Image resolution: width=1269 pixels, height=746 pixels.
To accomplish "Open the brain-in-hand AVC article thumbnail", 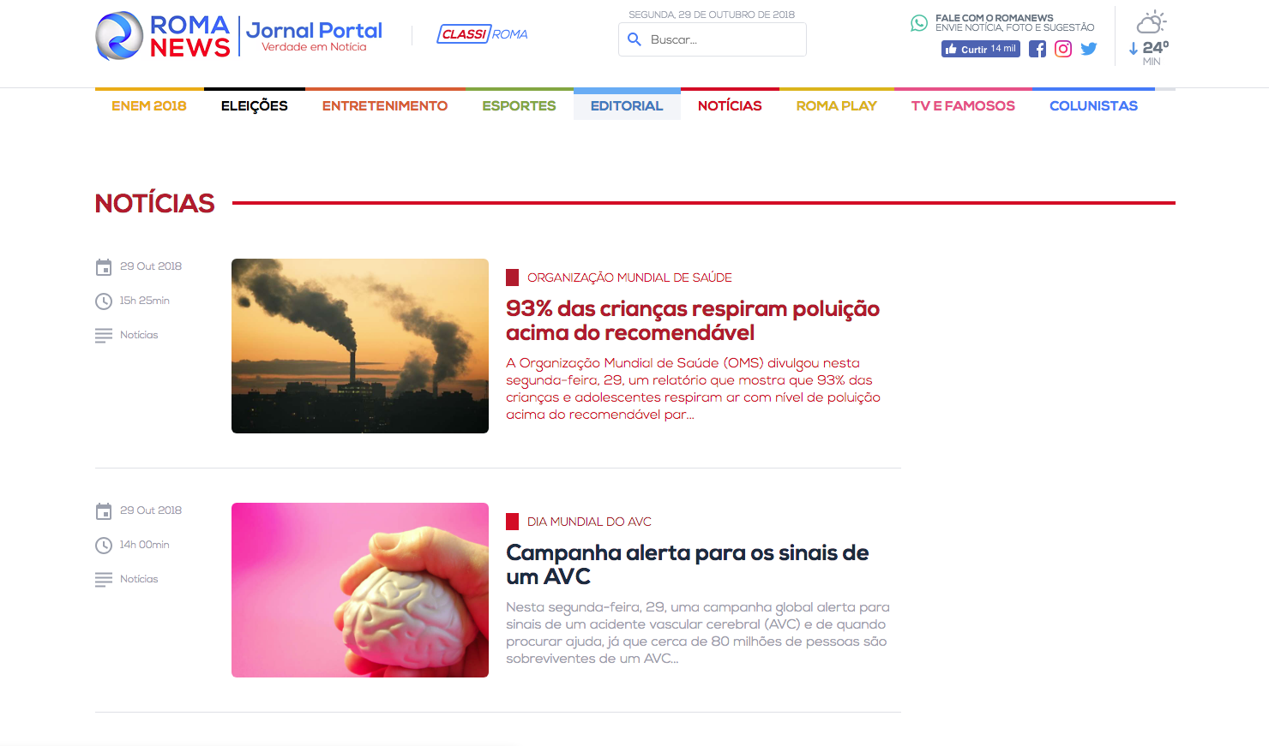I will pyautogui.click(x=360, y=590).
